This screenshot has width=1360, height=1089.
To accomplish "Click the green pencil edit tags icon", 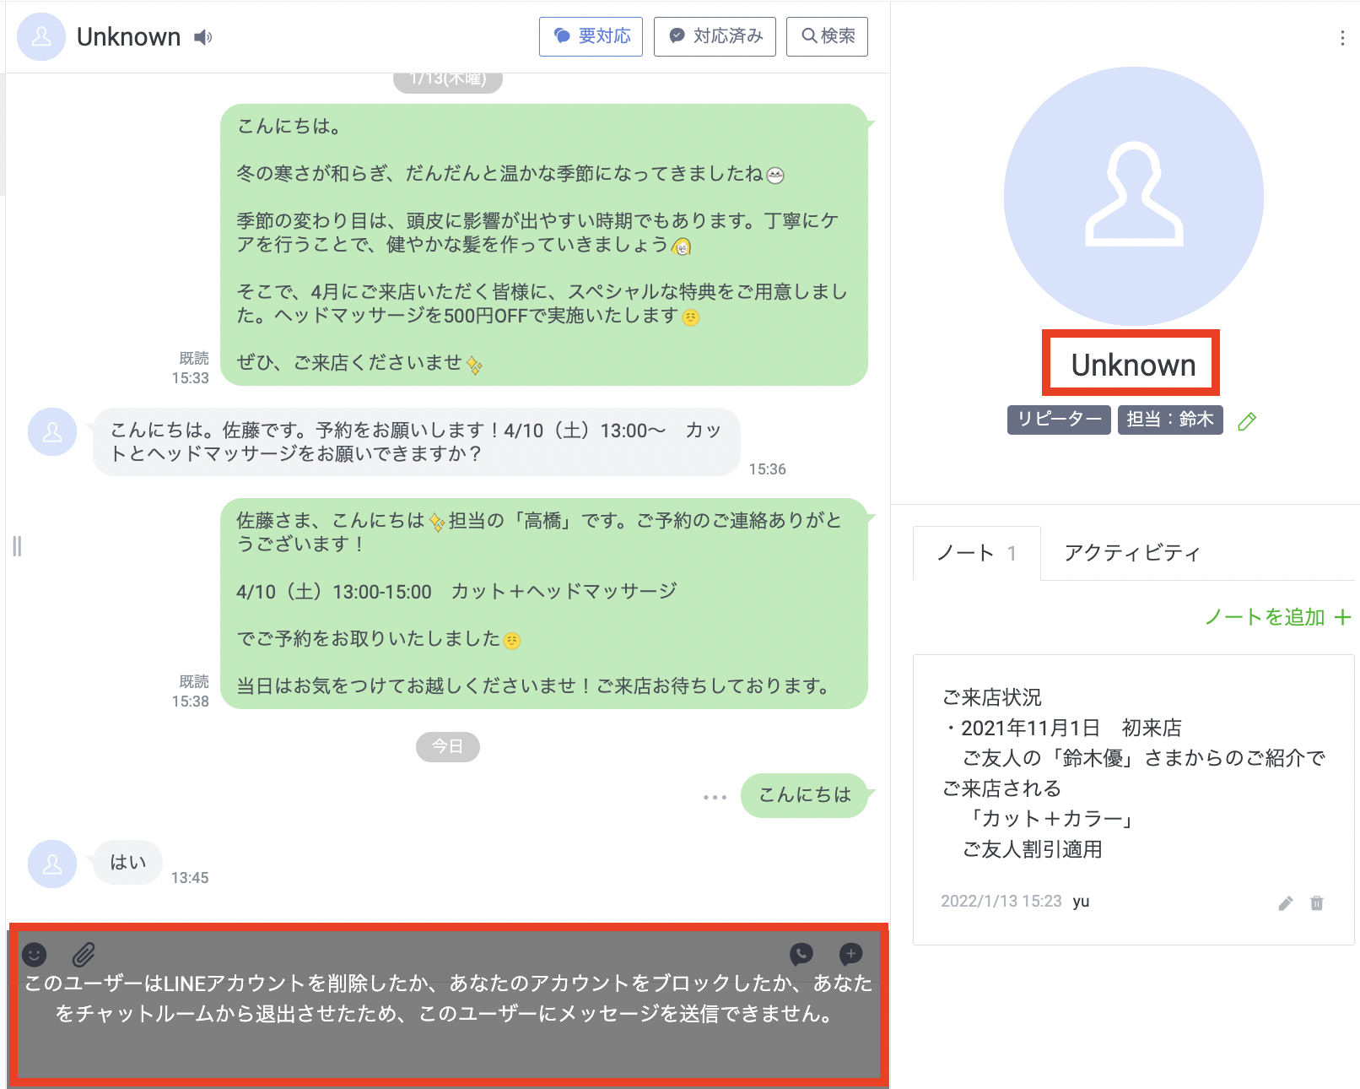I will [1247, 421].
